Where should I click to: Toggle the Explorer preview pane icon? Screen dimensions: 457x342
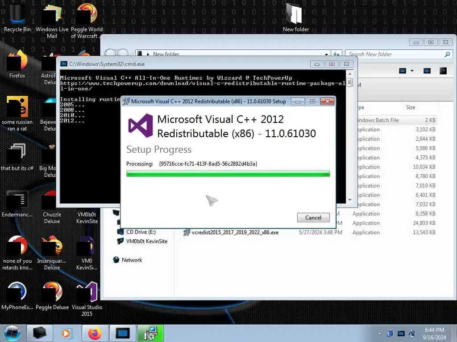(427, 71)
